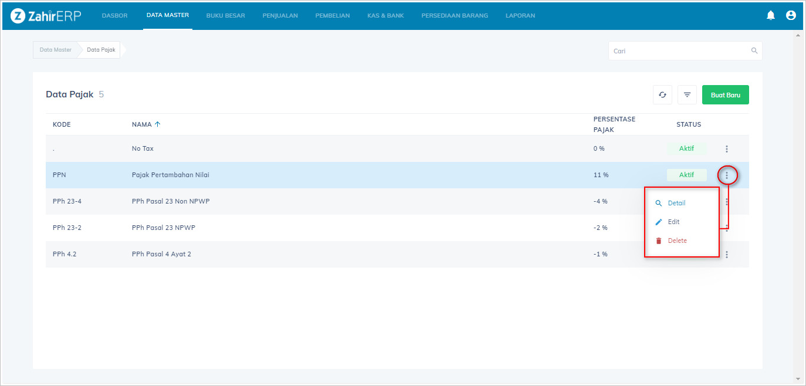
Task: Choose Edit in the context menu
Action: 673,222
